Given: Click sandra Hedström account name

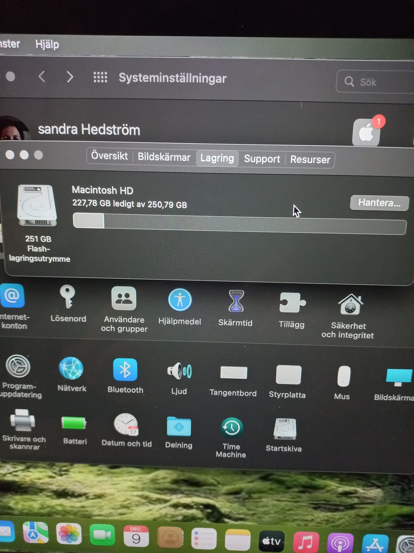Looking at the screenshot, I should 89,130.
